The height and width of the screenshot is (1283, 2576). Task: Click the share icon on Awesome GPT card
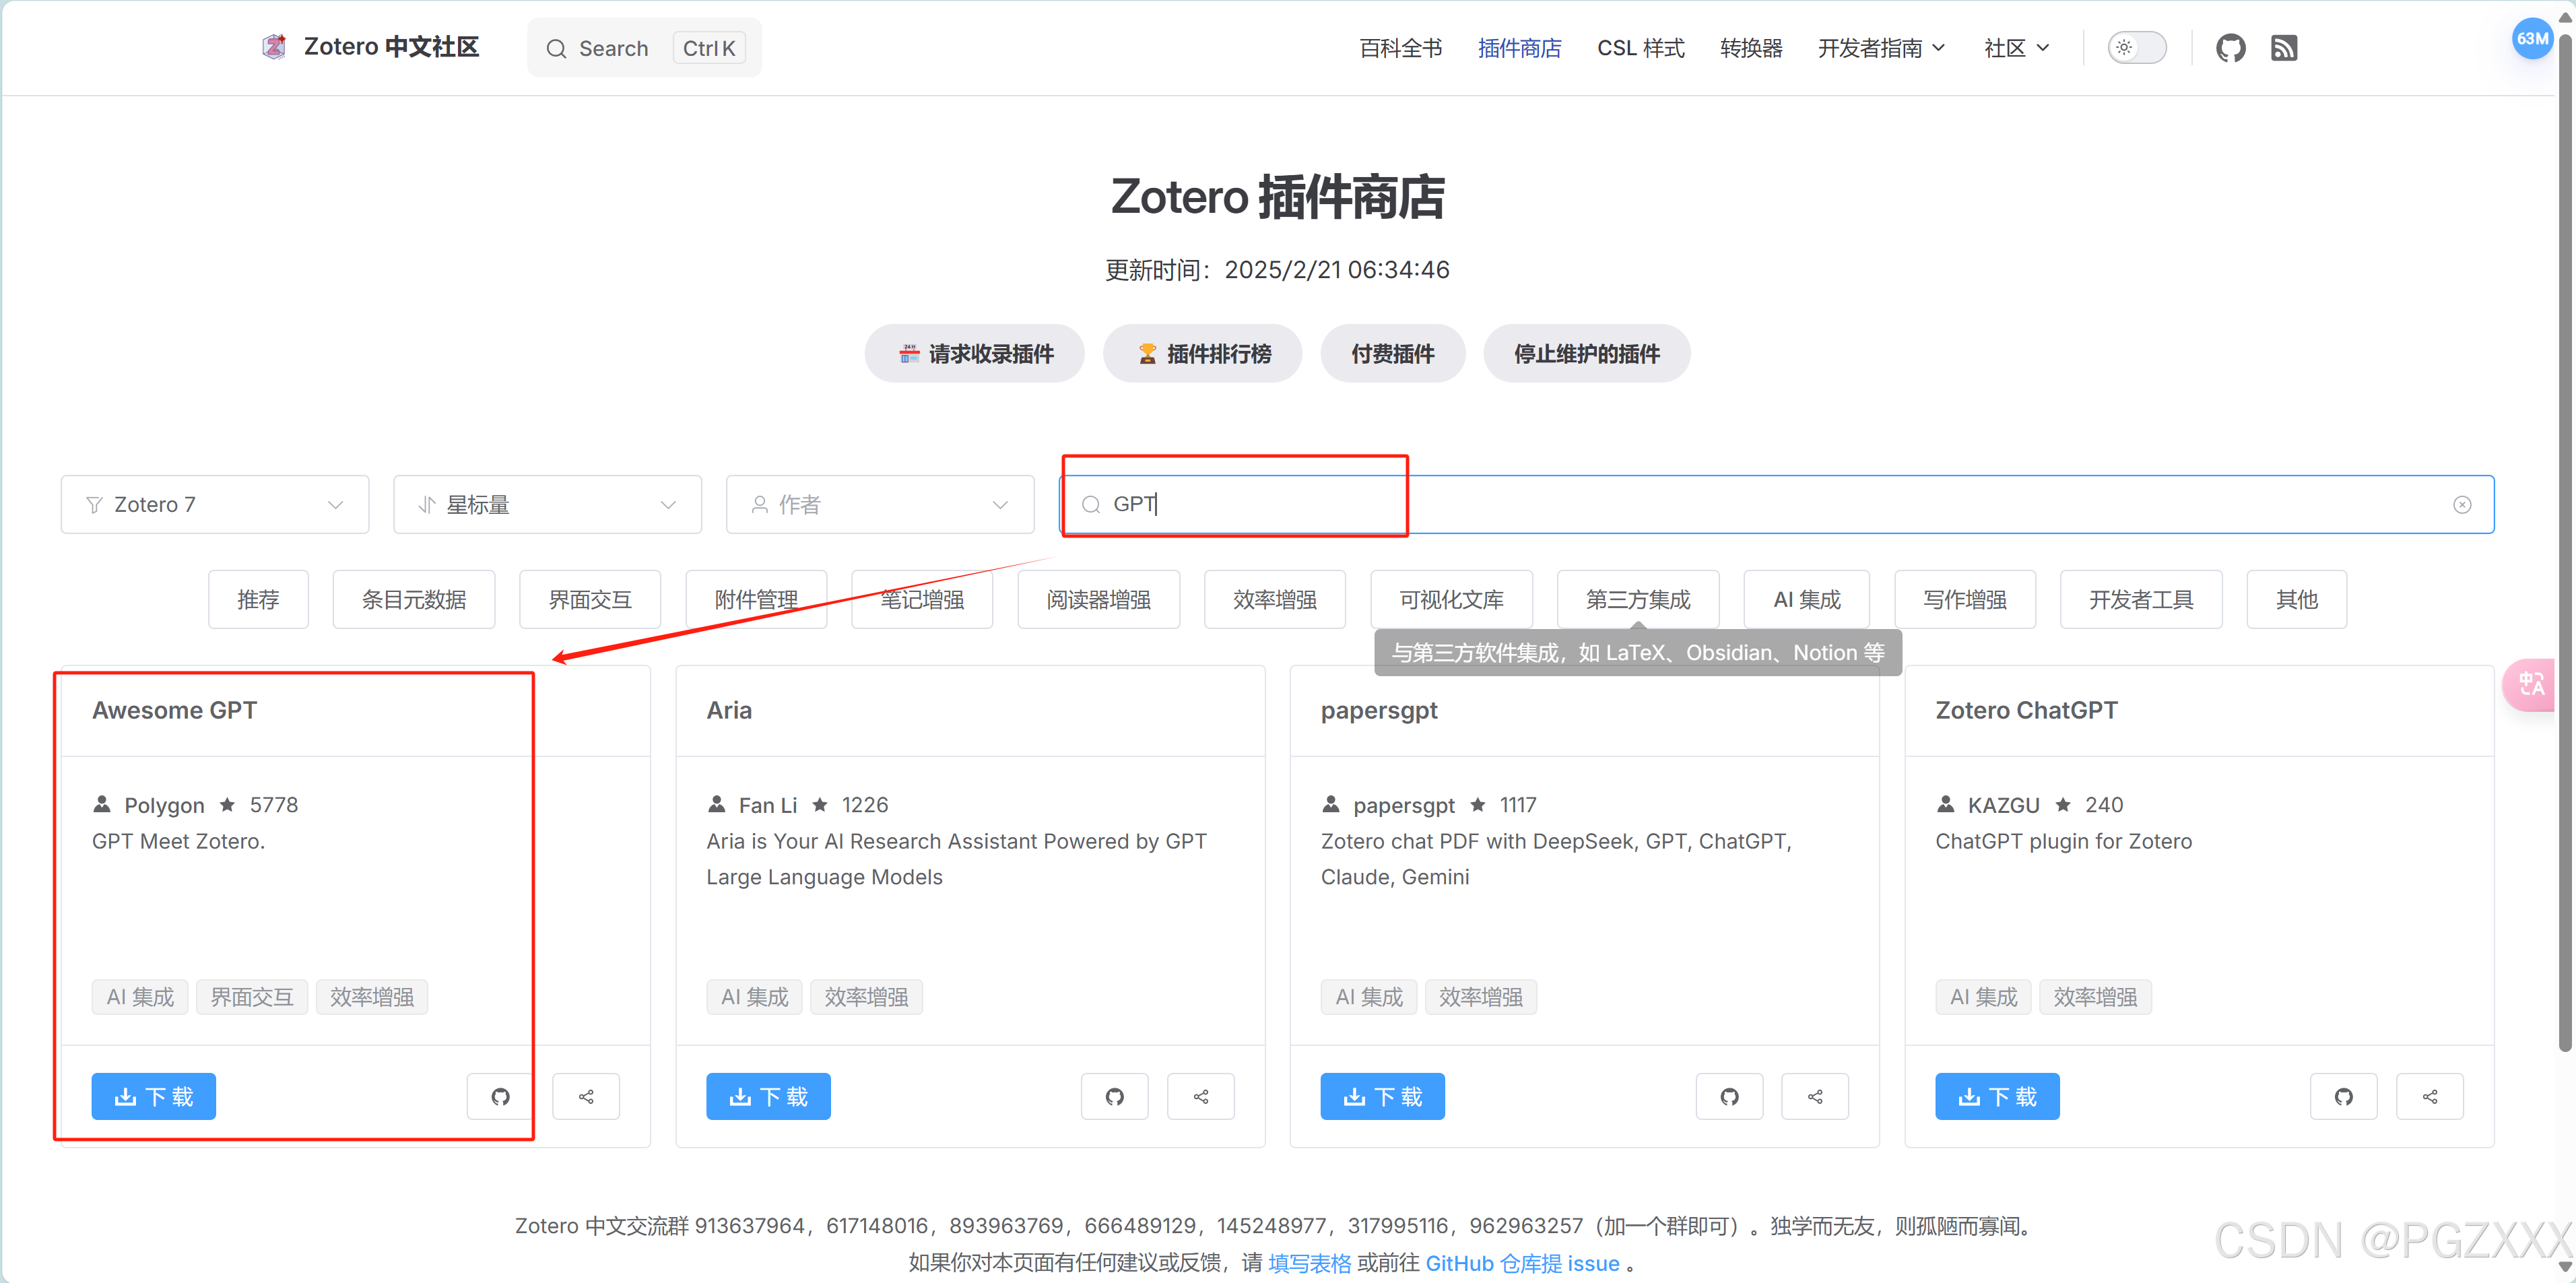[x=586, y=1097]
